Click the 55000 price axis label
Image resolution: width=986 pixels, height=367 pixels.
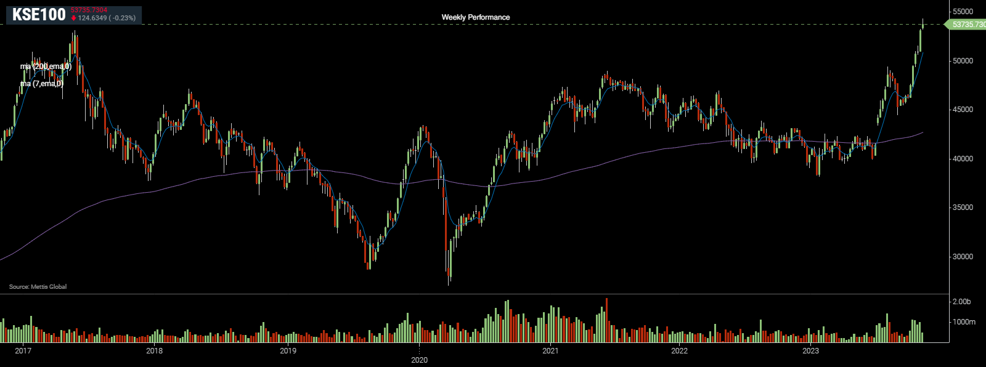tap(963, 12)
